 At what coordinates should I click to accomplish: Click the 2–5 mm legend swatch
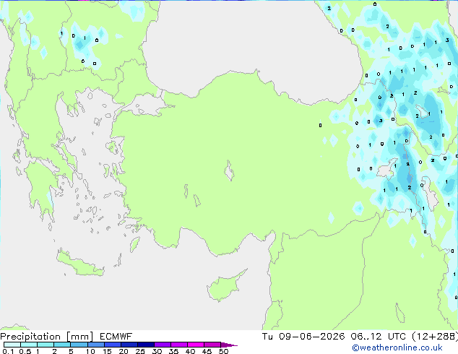click(x=62, y=345)
